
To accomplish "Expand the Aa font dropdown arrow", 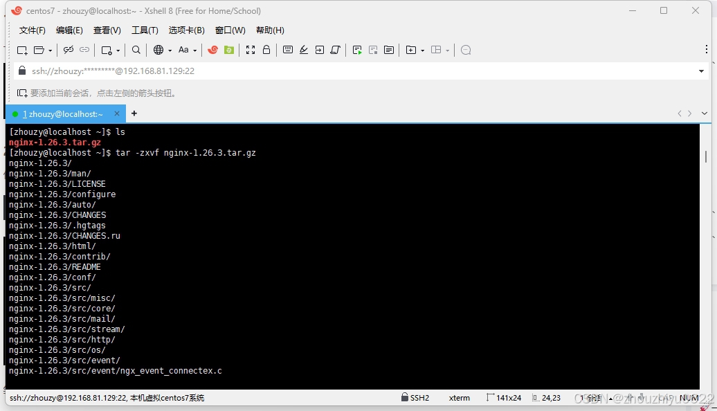I will 194,51.
